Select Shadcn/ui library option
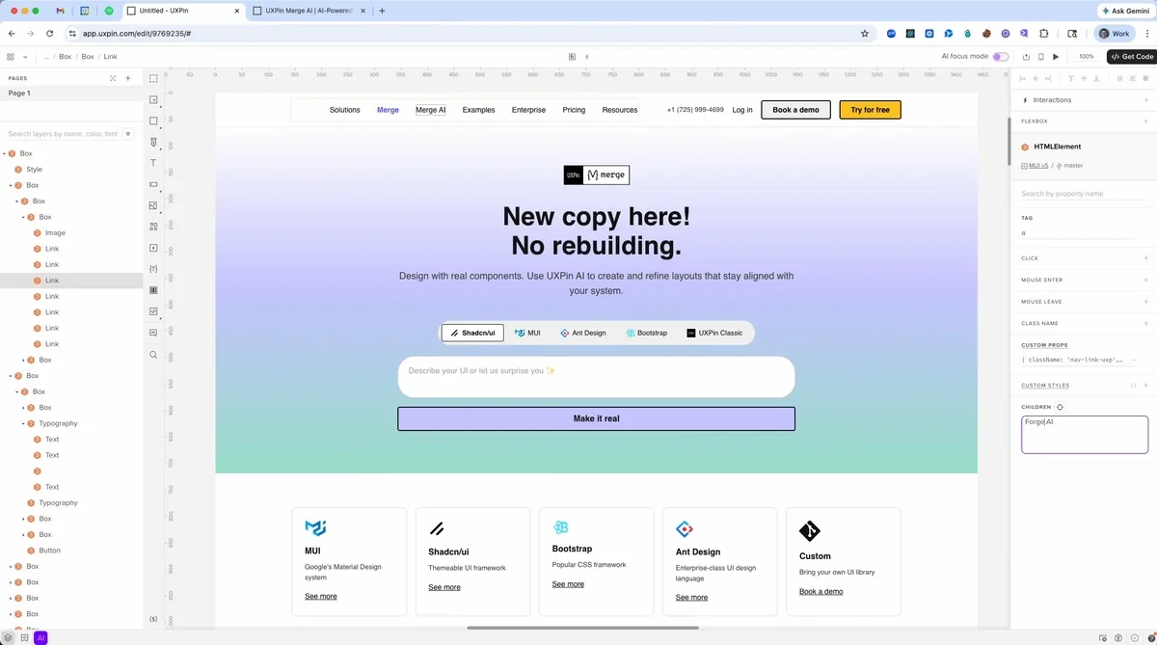 point(472,333)
